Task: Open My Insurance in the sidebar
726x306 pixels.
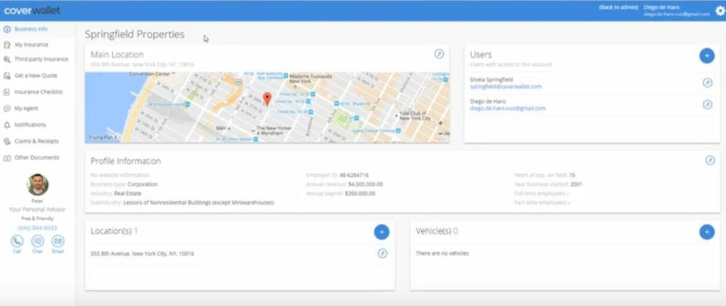Action: coord(31,44)
